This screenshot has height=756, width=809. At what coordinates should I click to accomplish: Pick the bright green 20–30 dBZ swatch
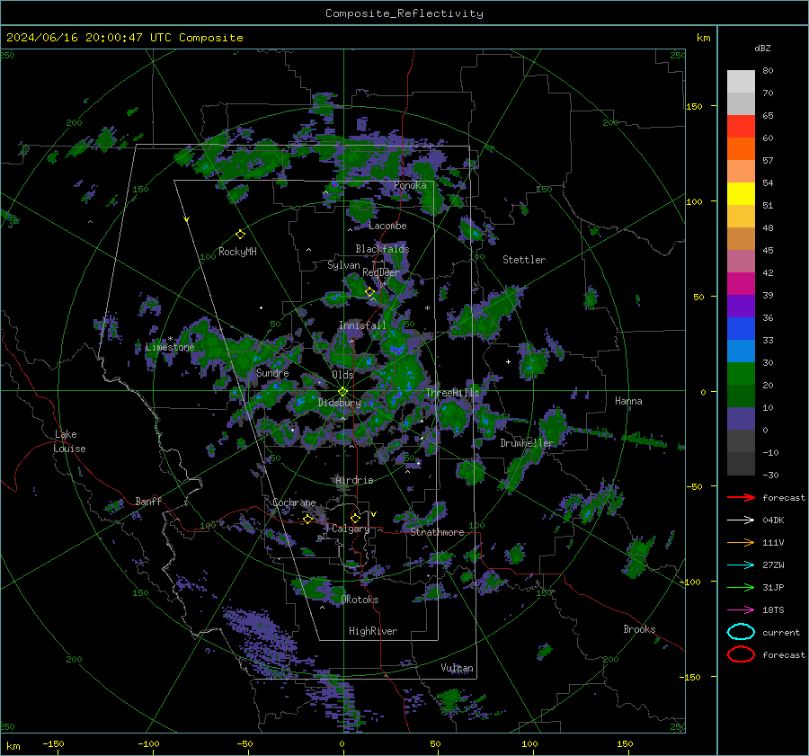click(x=741, y=373)
